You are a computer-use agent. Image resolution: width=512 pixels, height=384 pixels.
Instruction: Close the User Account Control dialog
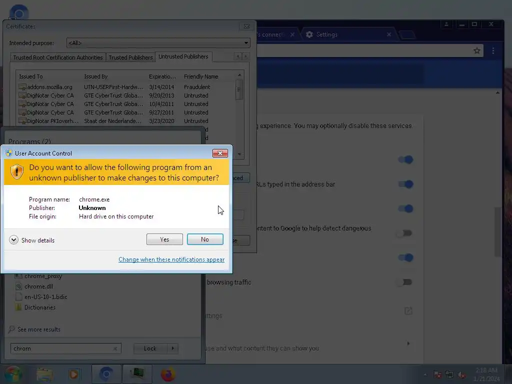pos(220,153)
